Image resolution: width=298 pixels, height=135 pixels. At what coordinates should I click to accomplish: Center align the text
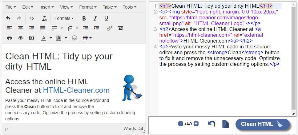tap(21, 28)
